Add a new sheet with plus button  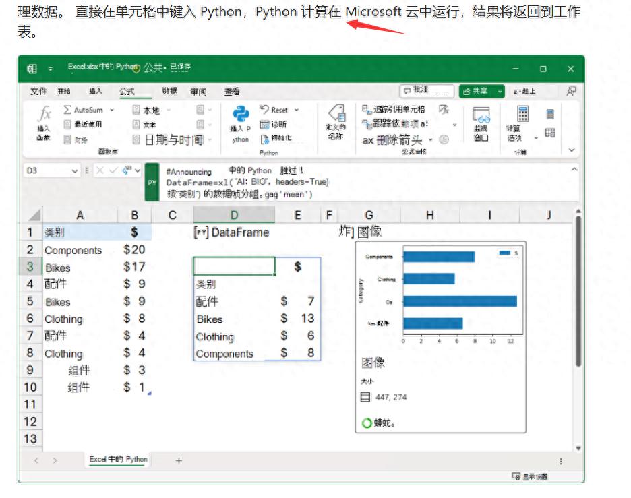pyautogui.click(x=179, y=460)
